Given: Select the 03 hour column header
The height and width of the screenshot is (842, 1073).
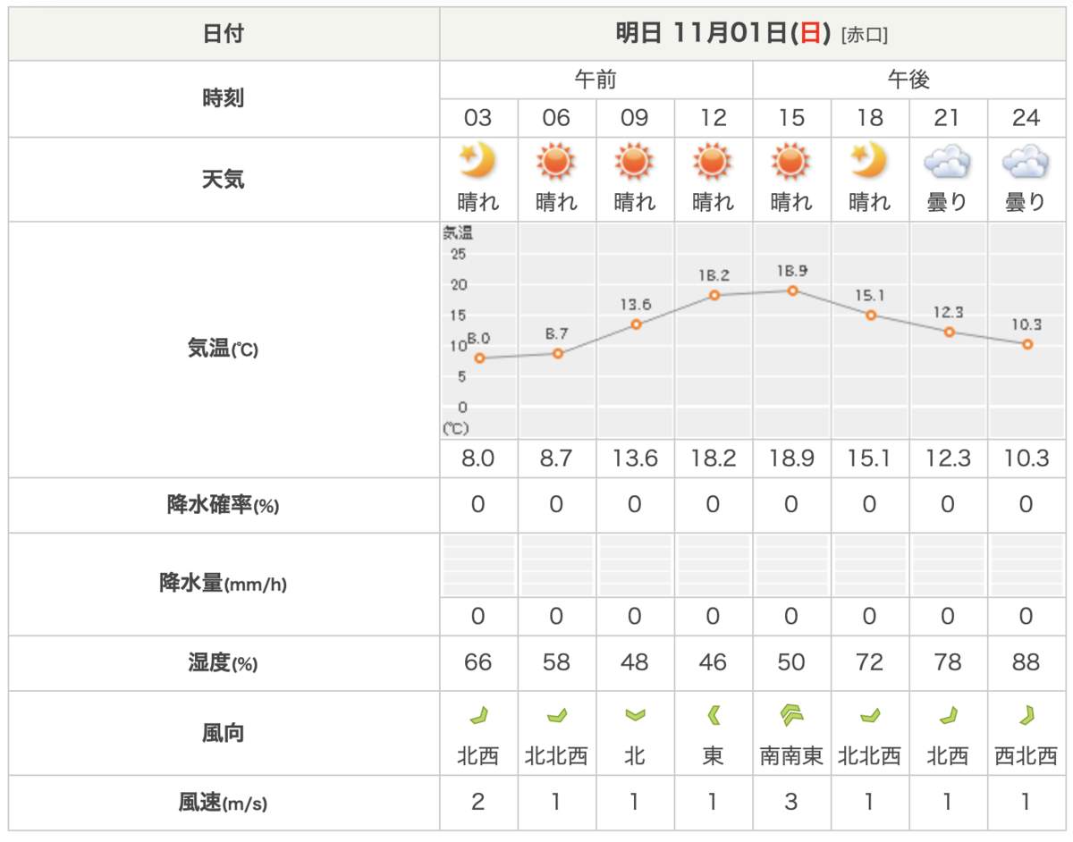Looking at the screenshot, I should (x=478, y=118).
